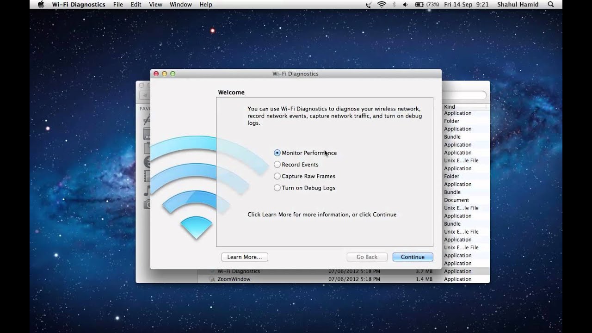The image size is (592, 333).
Task: Click the Finder window search field
Action: (464, 95)
